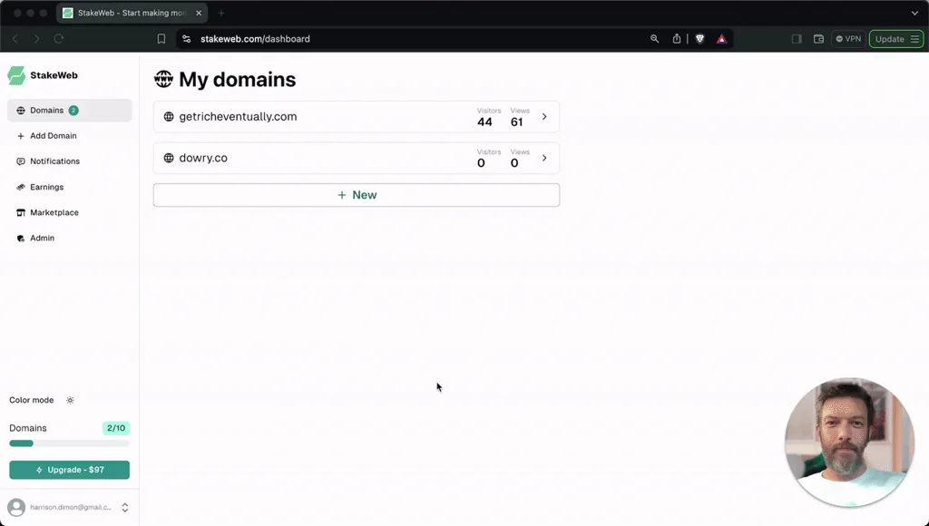This screenshot has width=929, height=526.
Task: Click the globe icon beside getricheventually.com
Action: (168, 116)
